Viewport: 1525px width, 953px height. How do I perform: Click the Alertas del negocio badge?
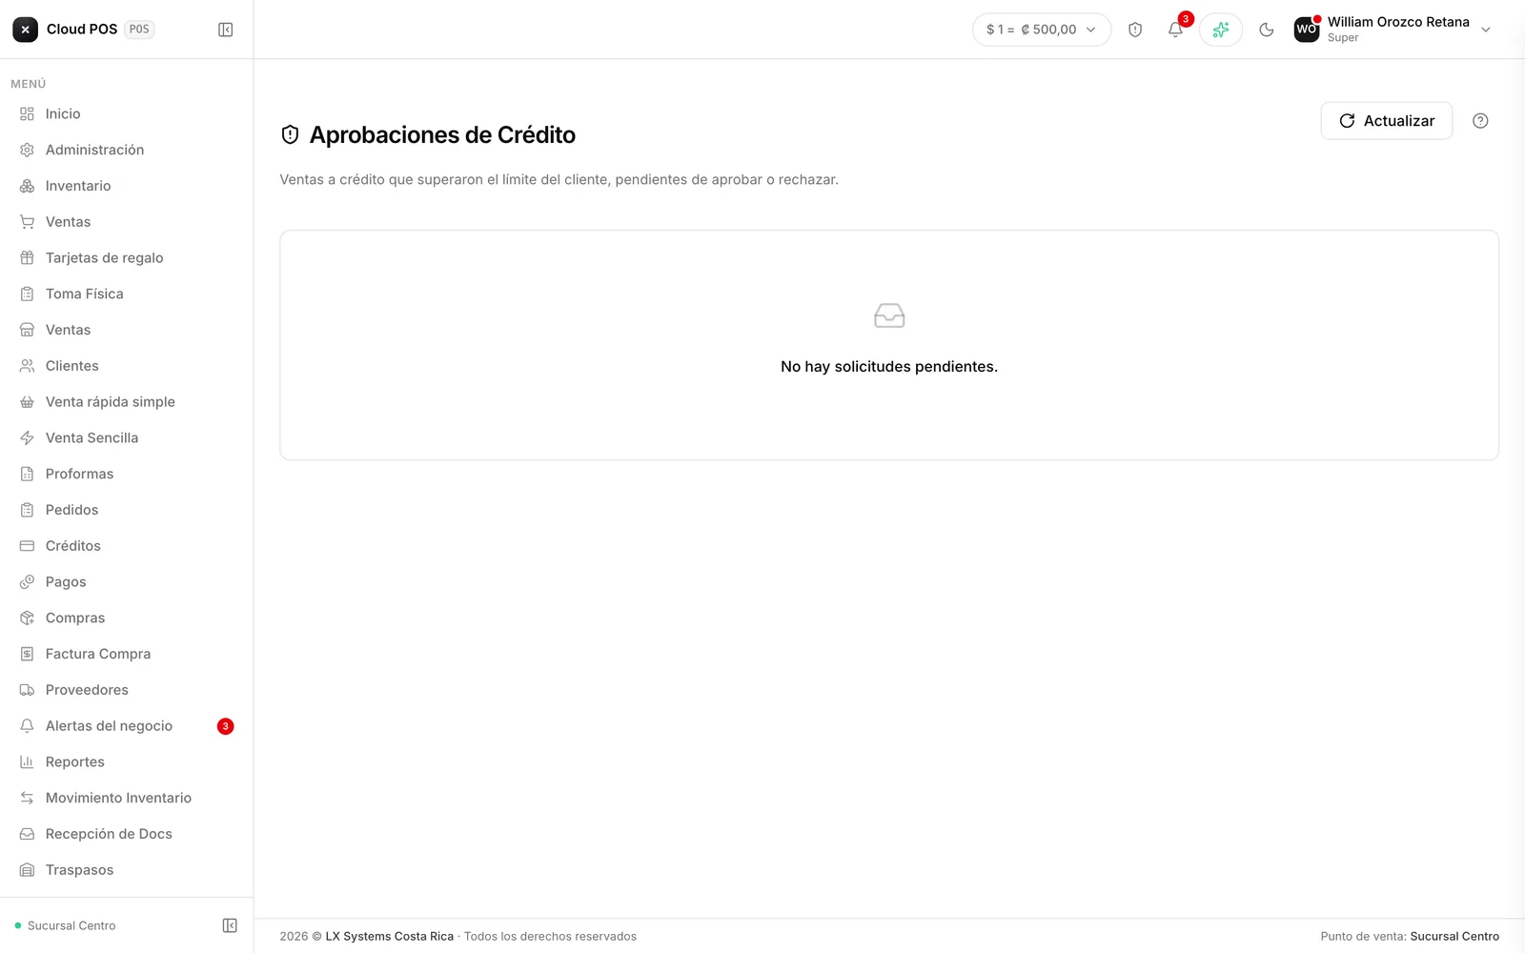click(x=225, y=726)
